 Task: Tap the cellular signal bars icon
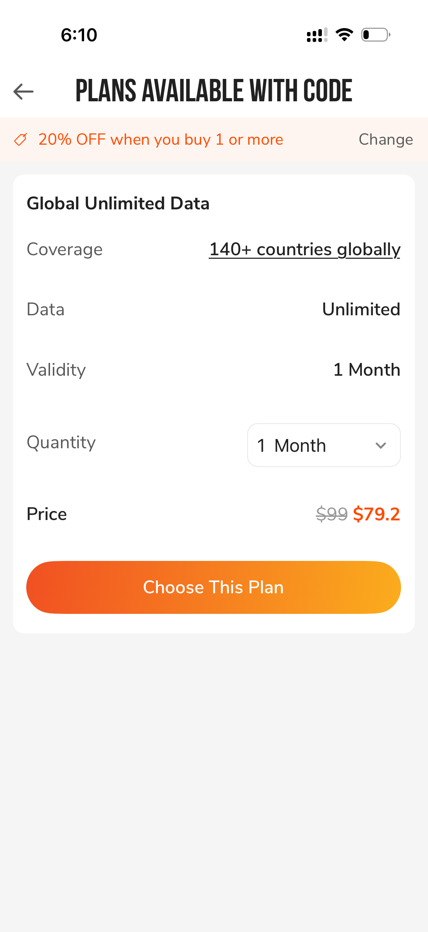317,35
